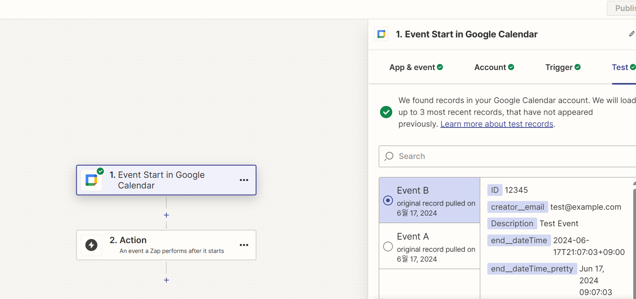Click the pencil icon to rename the step

(632, 34)
